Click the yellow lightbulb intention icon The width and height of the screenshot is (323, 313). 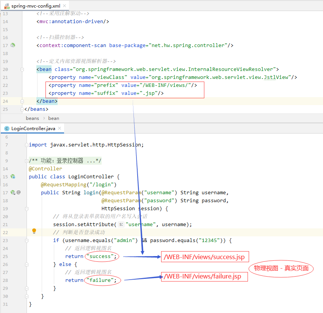(x=34, y=231)
